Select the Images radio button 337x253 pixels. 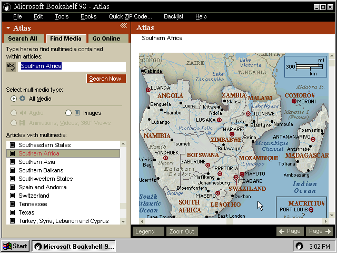pos(68,113)
